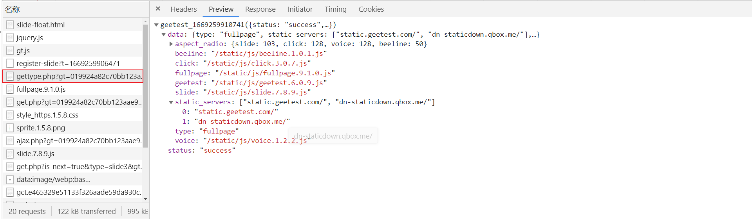752x219 pixels.
Task: Click the file icon of gettype.php request
Action: [x=10, y=76]
